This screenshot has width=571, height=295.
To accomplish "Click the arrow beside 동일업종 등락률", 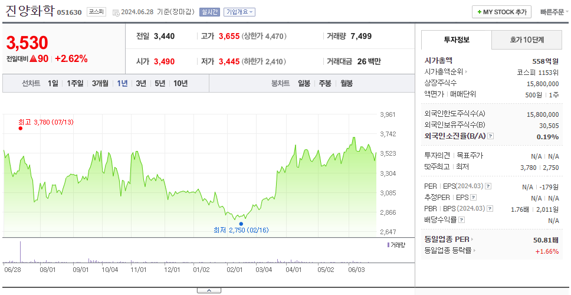I will coord(474,251).
